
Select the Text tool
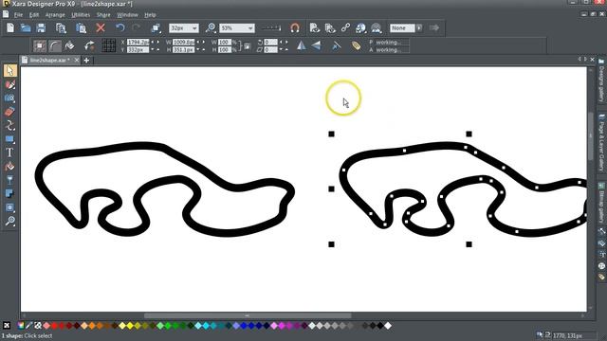9,153
